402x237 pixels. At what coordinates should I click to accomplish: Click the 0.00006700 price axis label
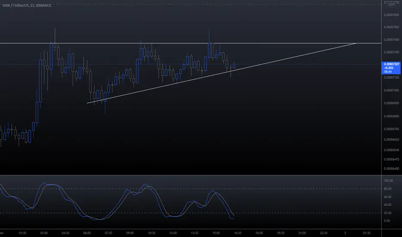392,129
